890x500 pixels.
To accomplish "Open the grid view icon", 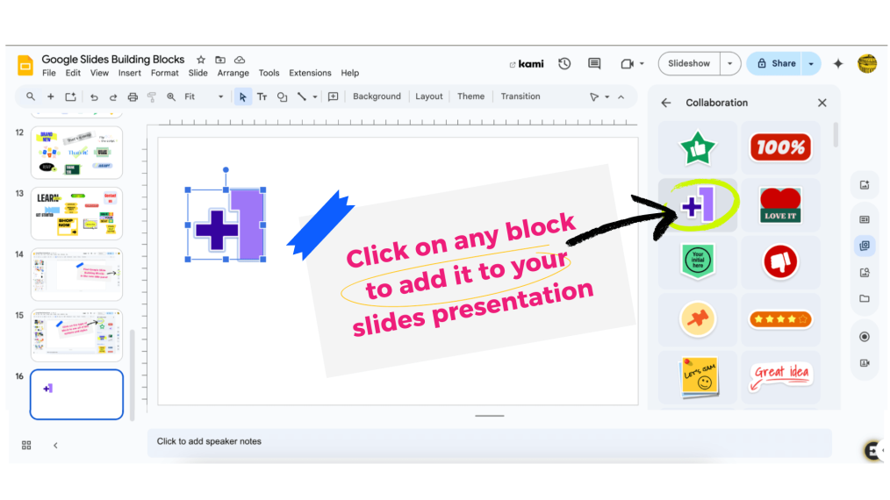I will (26, 446).
